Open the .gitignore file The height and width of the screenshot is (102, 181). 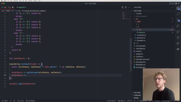(x=139, y=54)
